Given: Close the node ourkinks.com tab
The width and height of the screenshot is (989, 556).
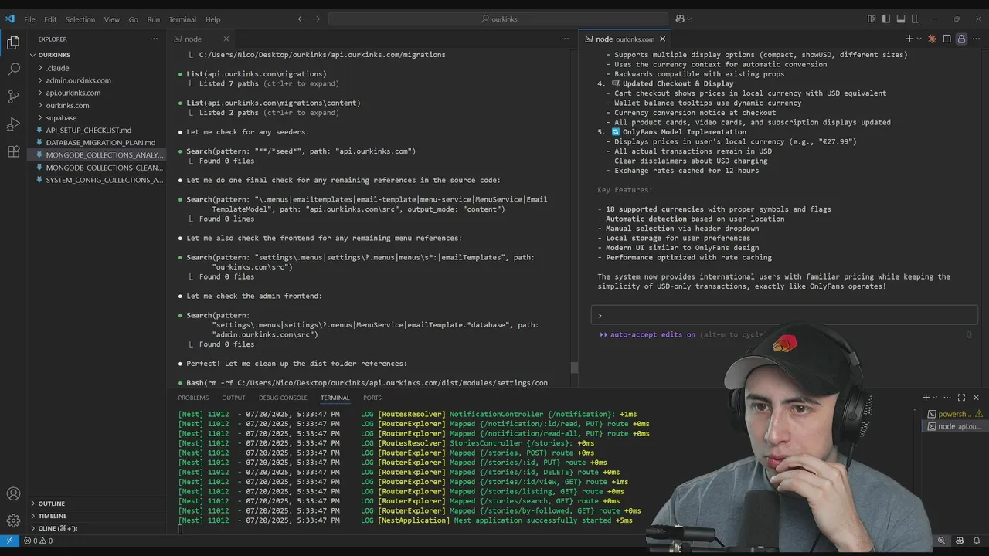Looking at the screenshot, I should [x=662, y=39].
